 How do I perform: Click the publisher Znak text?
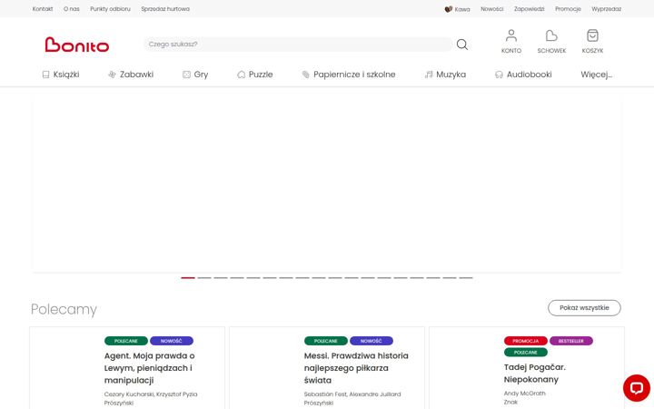tap(510, 402)
